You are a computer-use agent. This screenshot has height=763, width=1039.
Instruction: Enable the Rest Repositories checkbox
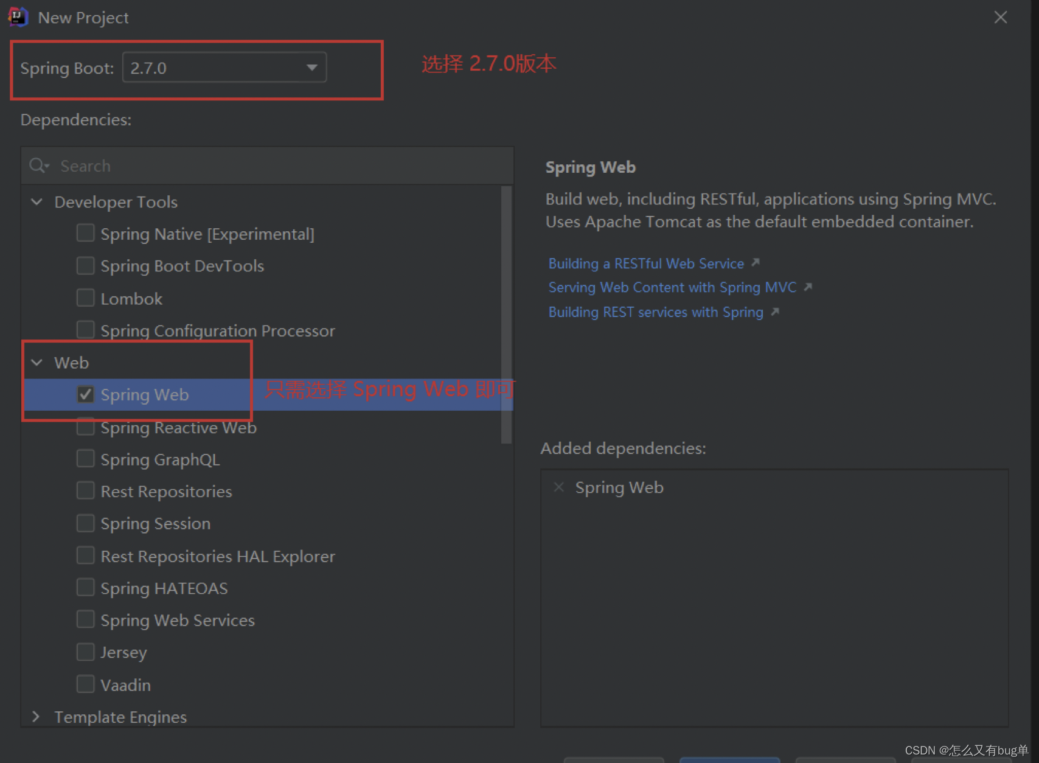pos(85,490)
